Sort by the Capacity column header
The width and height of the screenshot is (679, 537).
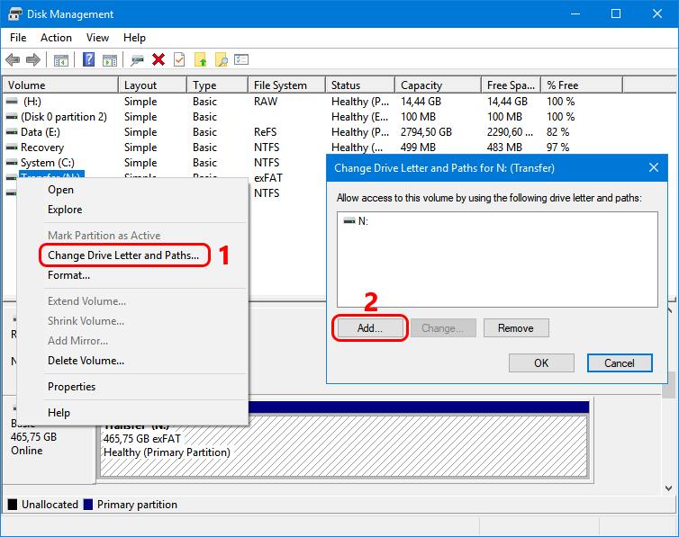point(439,85)
